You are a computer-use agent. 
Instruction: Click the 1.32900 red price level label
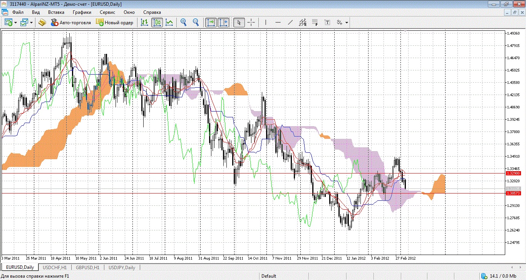click(513, 173)
